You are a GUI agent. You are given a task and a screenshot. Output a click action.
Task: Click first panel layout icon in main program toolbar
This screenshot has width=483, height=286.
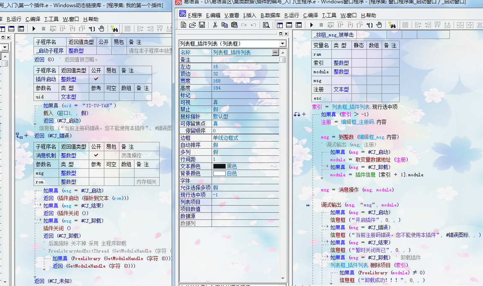tap(280, 25)
